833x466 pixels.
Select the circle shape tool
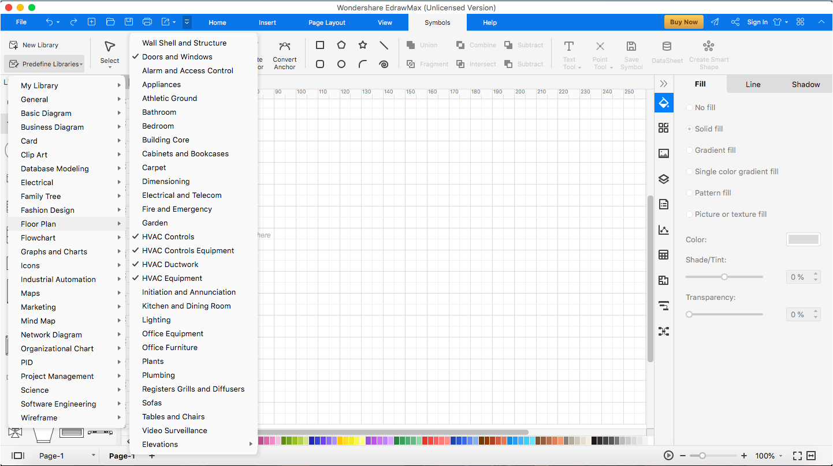(341, 64)
